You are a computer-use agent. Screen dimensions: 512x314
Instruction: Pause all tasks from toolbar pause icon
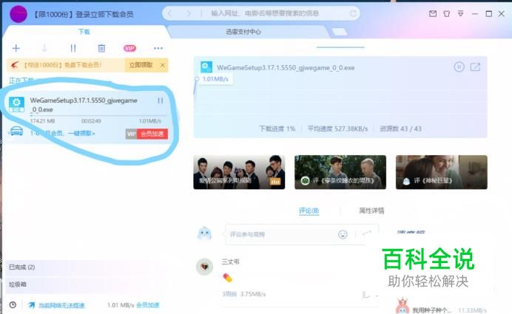73,48
